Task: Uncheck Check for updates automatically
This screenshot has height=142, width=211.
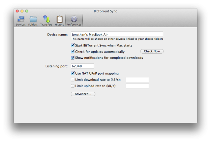Action: (73, 51)
